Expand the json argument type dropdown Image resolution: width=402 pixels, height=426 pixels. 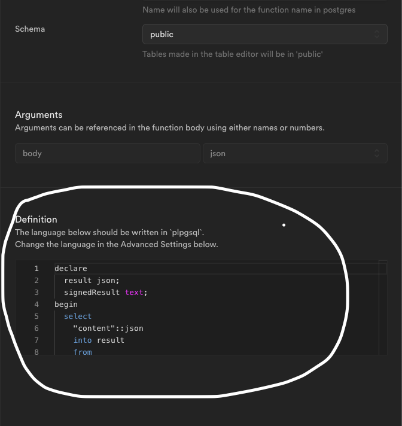[x=294, y=154]
